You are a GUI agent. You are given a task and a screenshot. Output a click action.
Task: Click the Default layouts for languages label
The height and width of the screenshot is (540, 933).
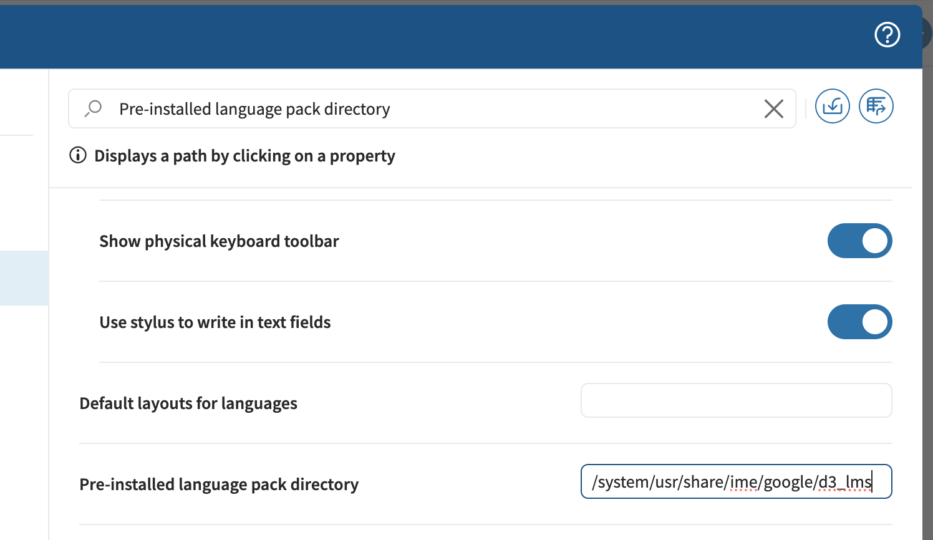click(188, 403)
